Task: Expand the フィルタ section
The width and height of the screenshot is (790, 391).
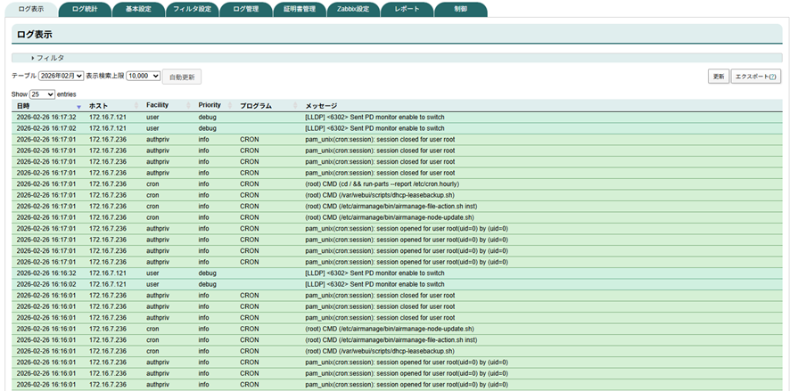Action: (x=49, y=58)
